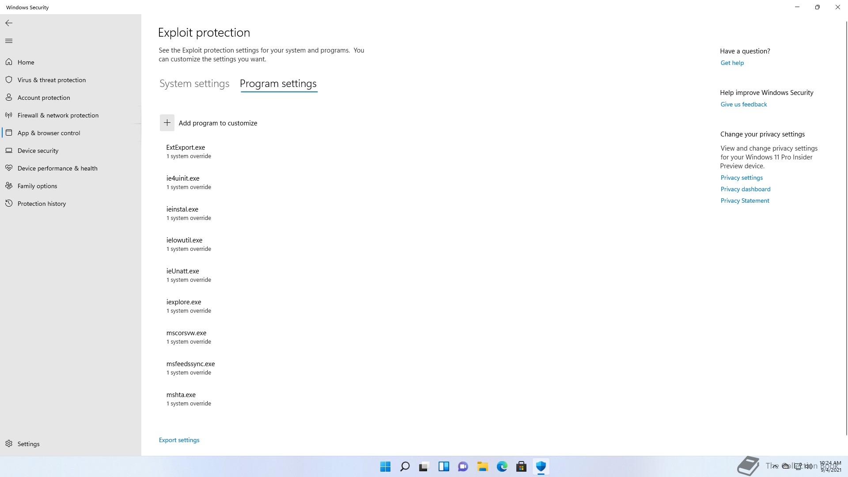Click the Export settings link
848x477 pixels.
pyautogui.click(x=179, y=440)
